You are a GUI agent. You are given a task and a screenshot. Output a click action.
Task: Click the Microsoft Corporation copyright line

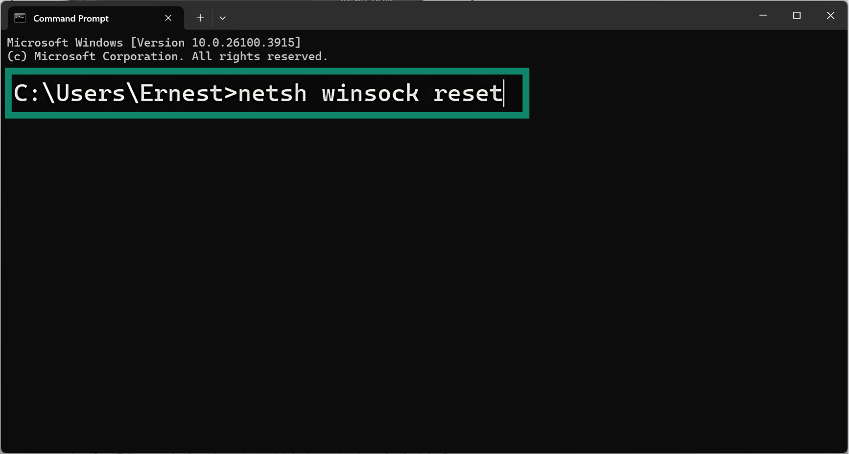click(167, 56)
